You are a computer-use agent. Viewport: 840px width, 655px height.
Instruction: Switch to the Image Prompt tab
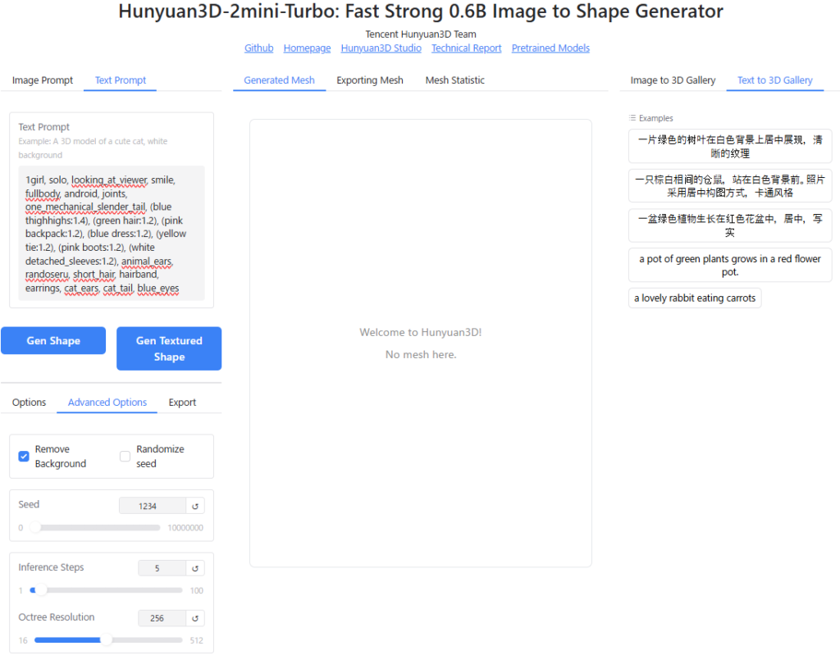[x=43, y=80]
